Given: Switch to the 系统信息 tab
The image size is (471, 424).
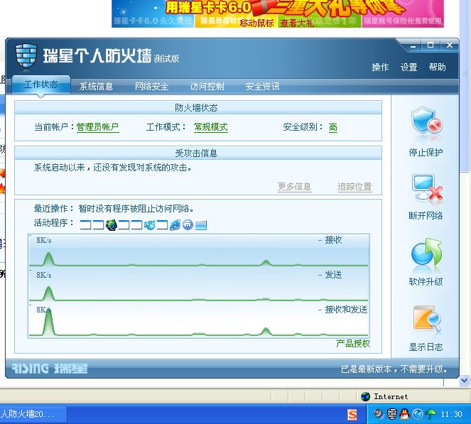Looking at the screenshot, I should [x=96, y=87].
